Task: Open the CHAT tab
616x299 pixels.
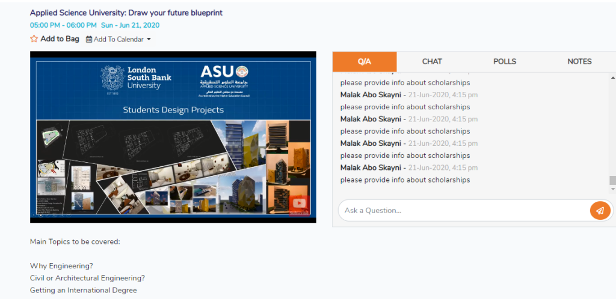Action: [432, 61]
